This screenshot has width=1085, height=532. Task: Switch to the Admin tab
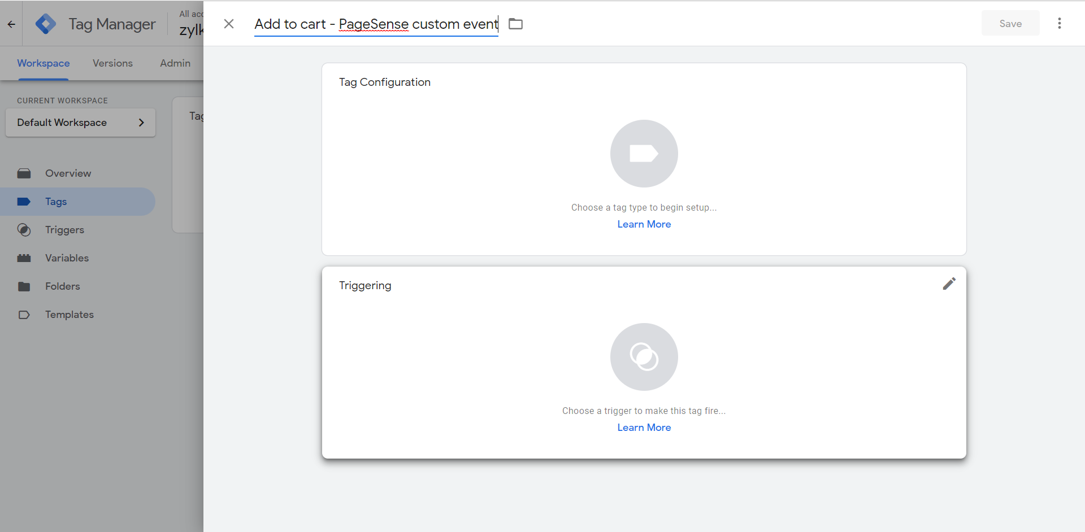(175, 63)
